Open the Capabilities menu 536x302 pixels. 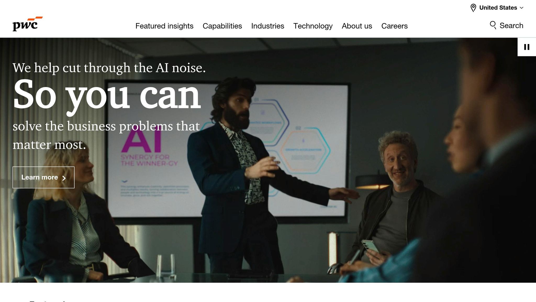tap(222, 26)
